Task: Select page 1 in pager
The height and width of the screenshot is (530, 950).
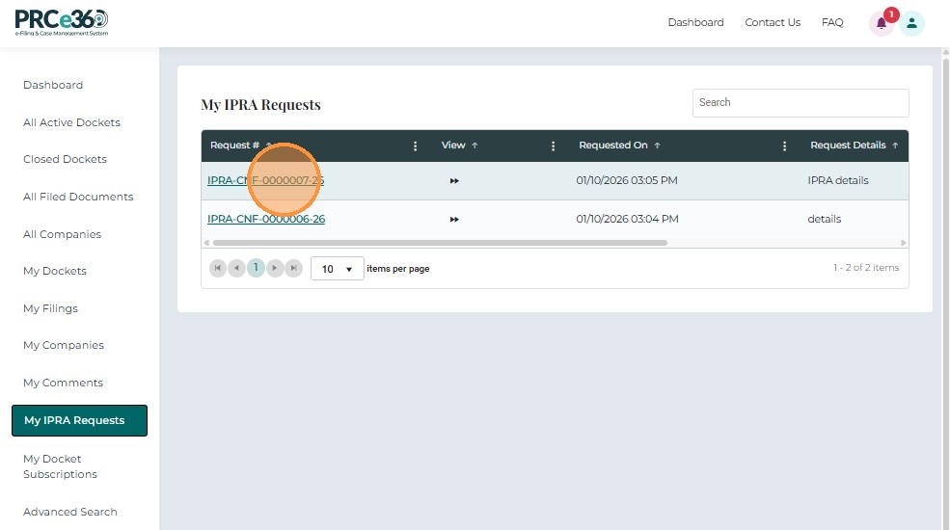Action: (x=256, y=268)
